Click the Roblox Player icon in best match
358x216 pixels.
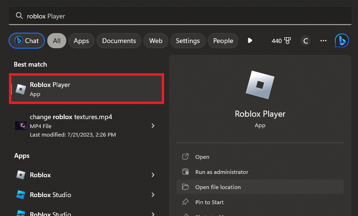(21, 89)
